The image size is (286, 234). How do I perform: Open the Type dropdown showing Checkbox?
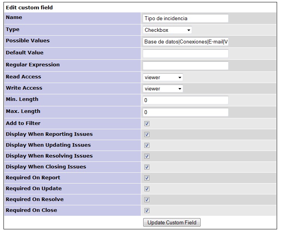point(167,30)
